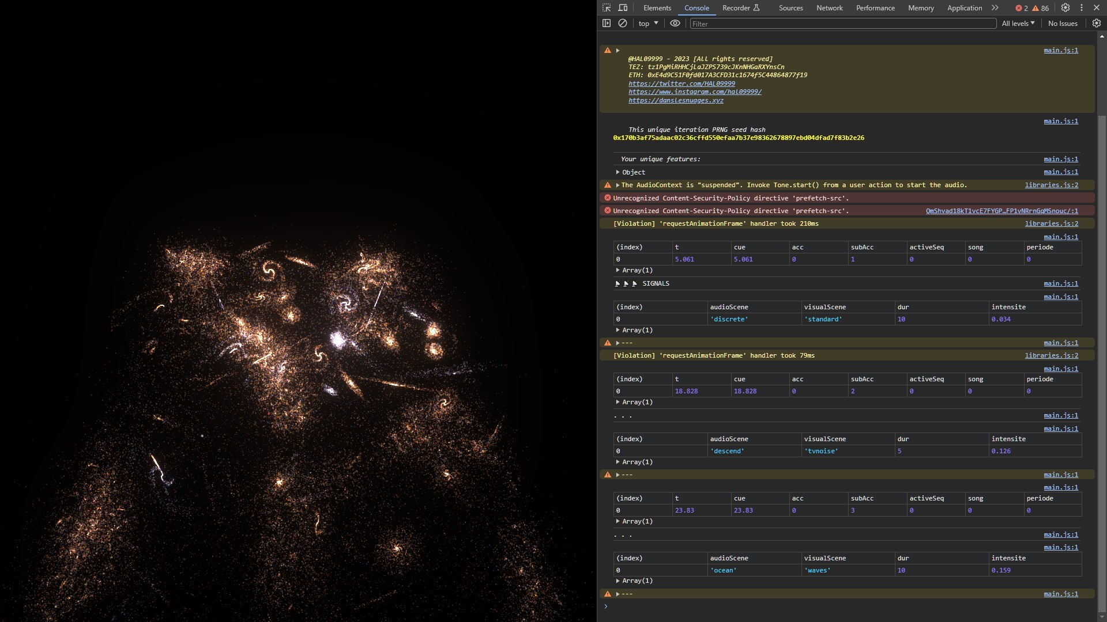The height and width of the screenshot is (622, 1107).
Task: Open libraries.js:2 link beside AudioContext warning
Action: click(x=1051, y=185)
